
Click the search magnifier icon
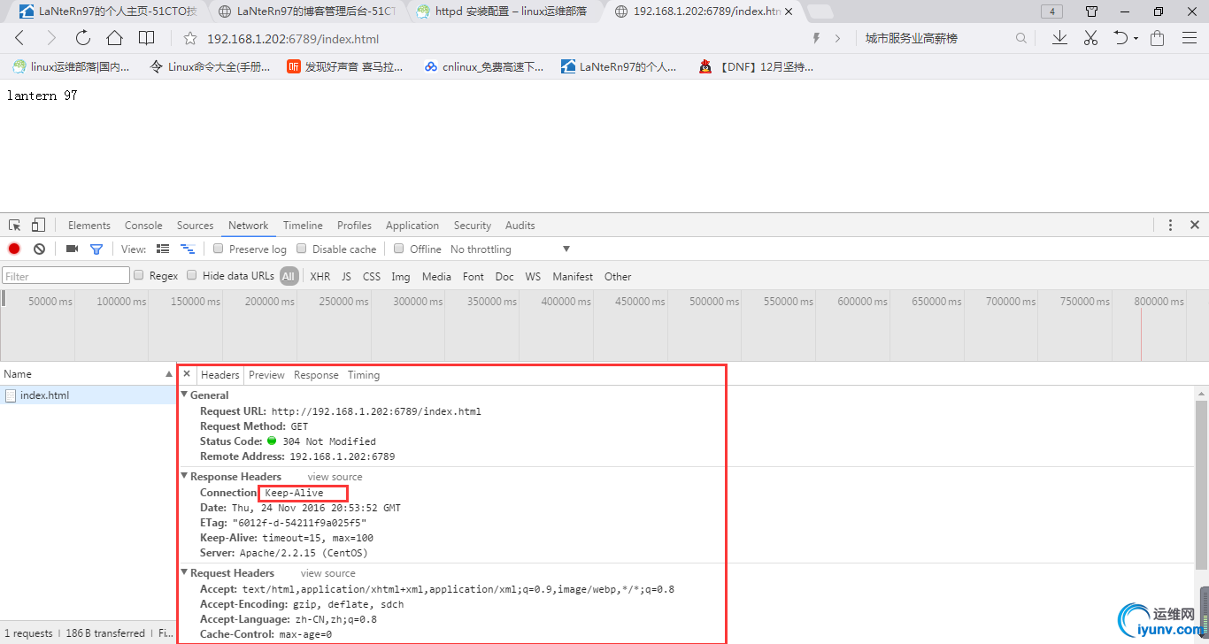pyautogui.click(x=1021, y=38)
